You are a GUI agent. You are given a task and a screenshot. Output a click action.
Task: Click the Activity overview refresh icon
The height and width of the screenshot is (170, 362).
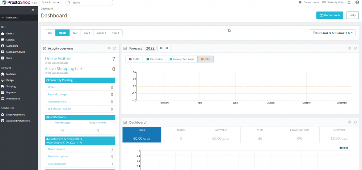115,48
